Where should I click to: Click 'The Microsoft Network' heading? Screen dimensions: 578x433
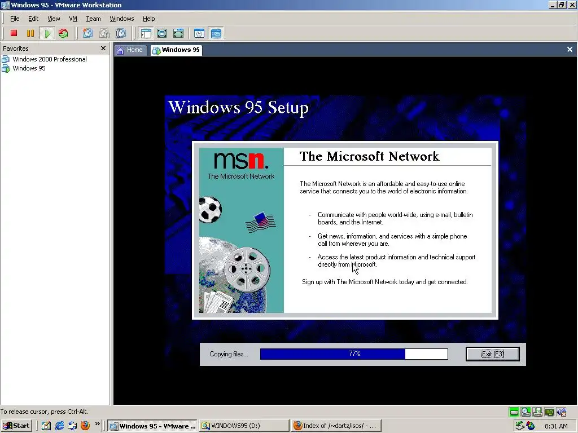point(369,157)
